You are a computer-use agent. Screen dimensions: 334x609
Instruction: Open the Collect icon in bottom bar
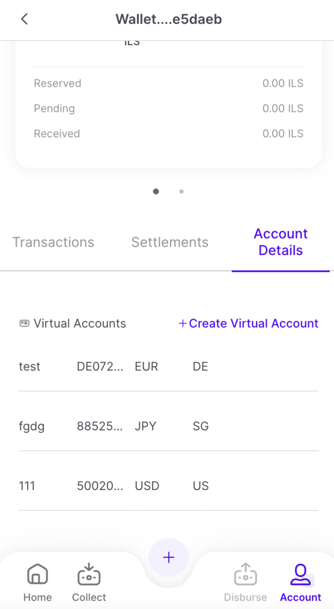click(89, 574)
